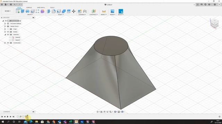The width and height of the screenshot is (222, 124).
Task: Toggle visibility eye of Sketches folder
Action: [x=8, y=34]
